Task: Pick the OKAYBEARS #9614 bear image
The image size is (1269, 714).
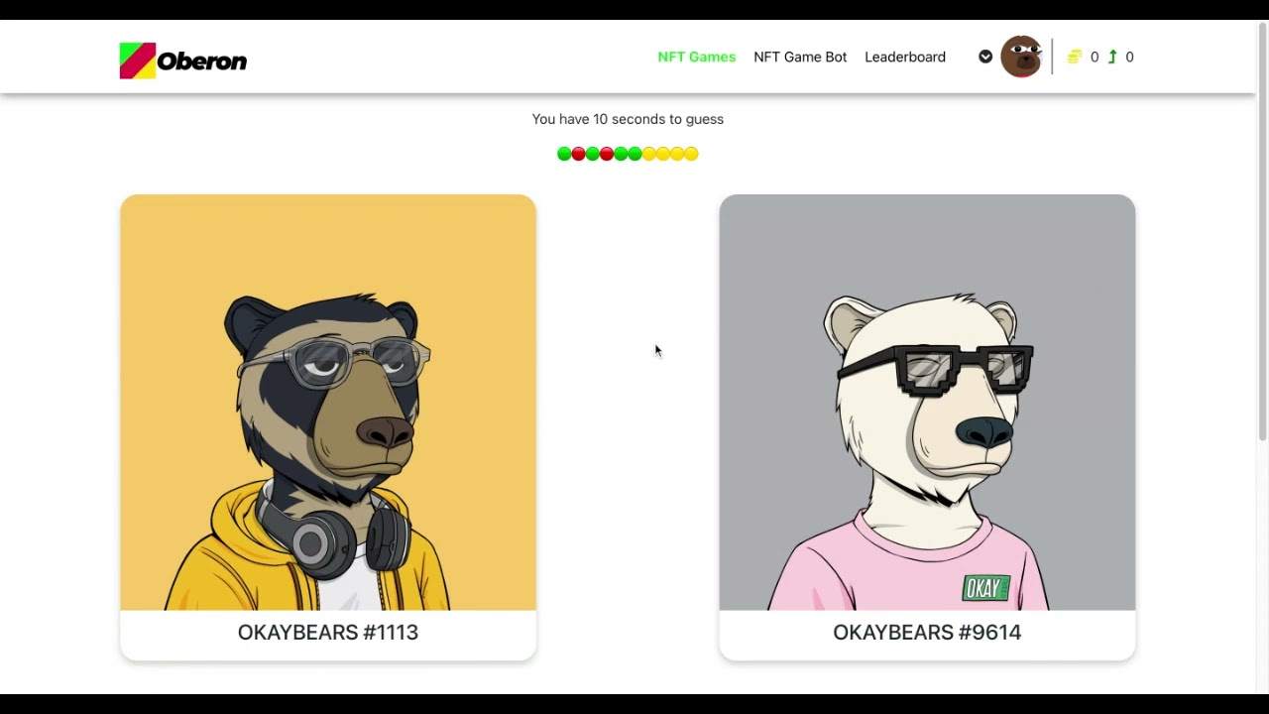Action: [x=927, y=403]
